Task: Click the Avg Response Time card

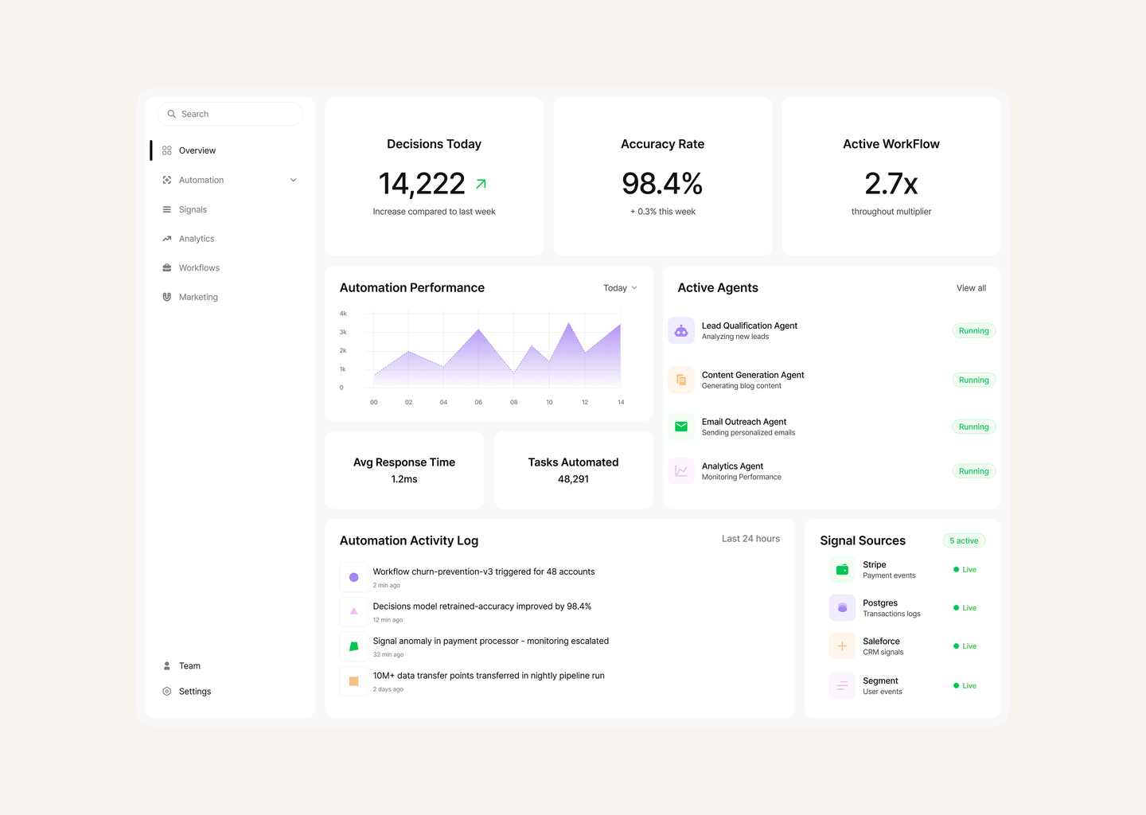Action: [404, 470]
